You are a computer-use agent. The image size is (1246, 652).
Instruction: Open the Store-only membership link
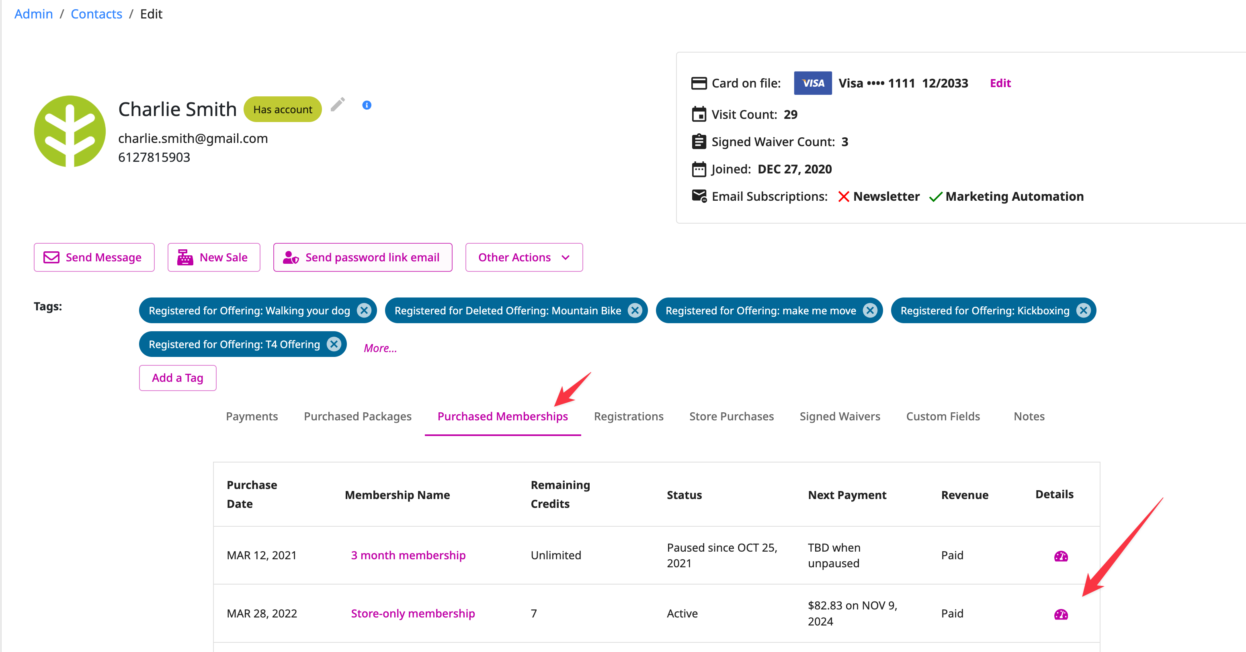click(413, 614)
